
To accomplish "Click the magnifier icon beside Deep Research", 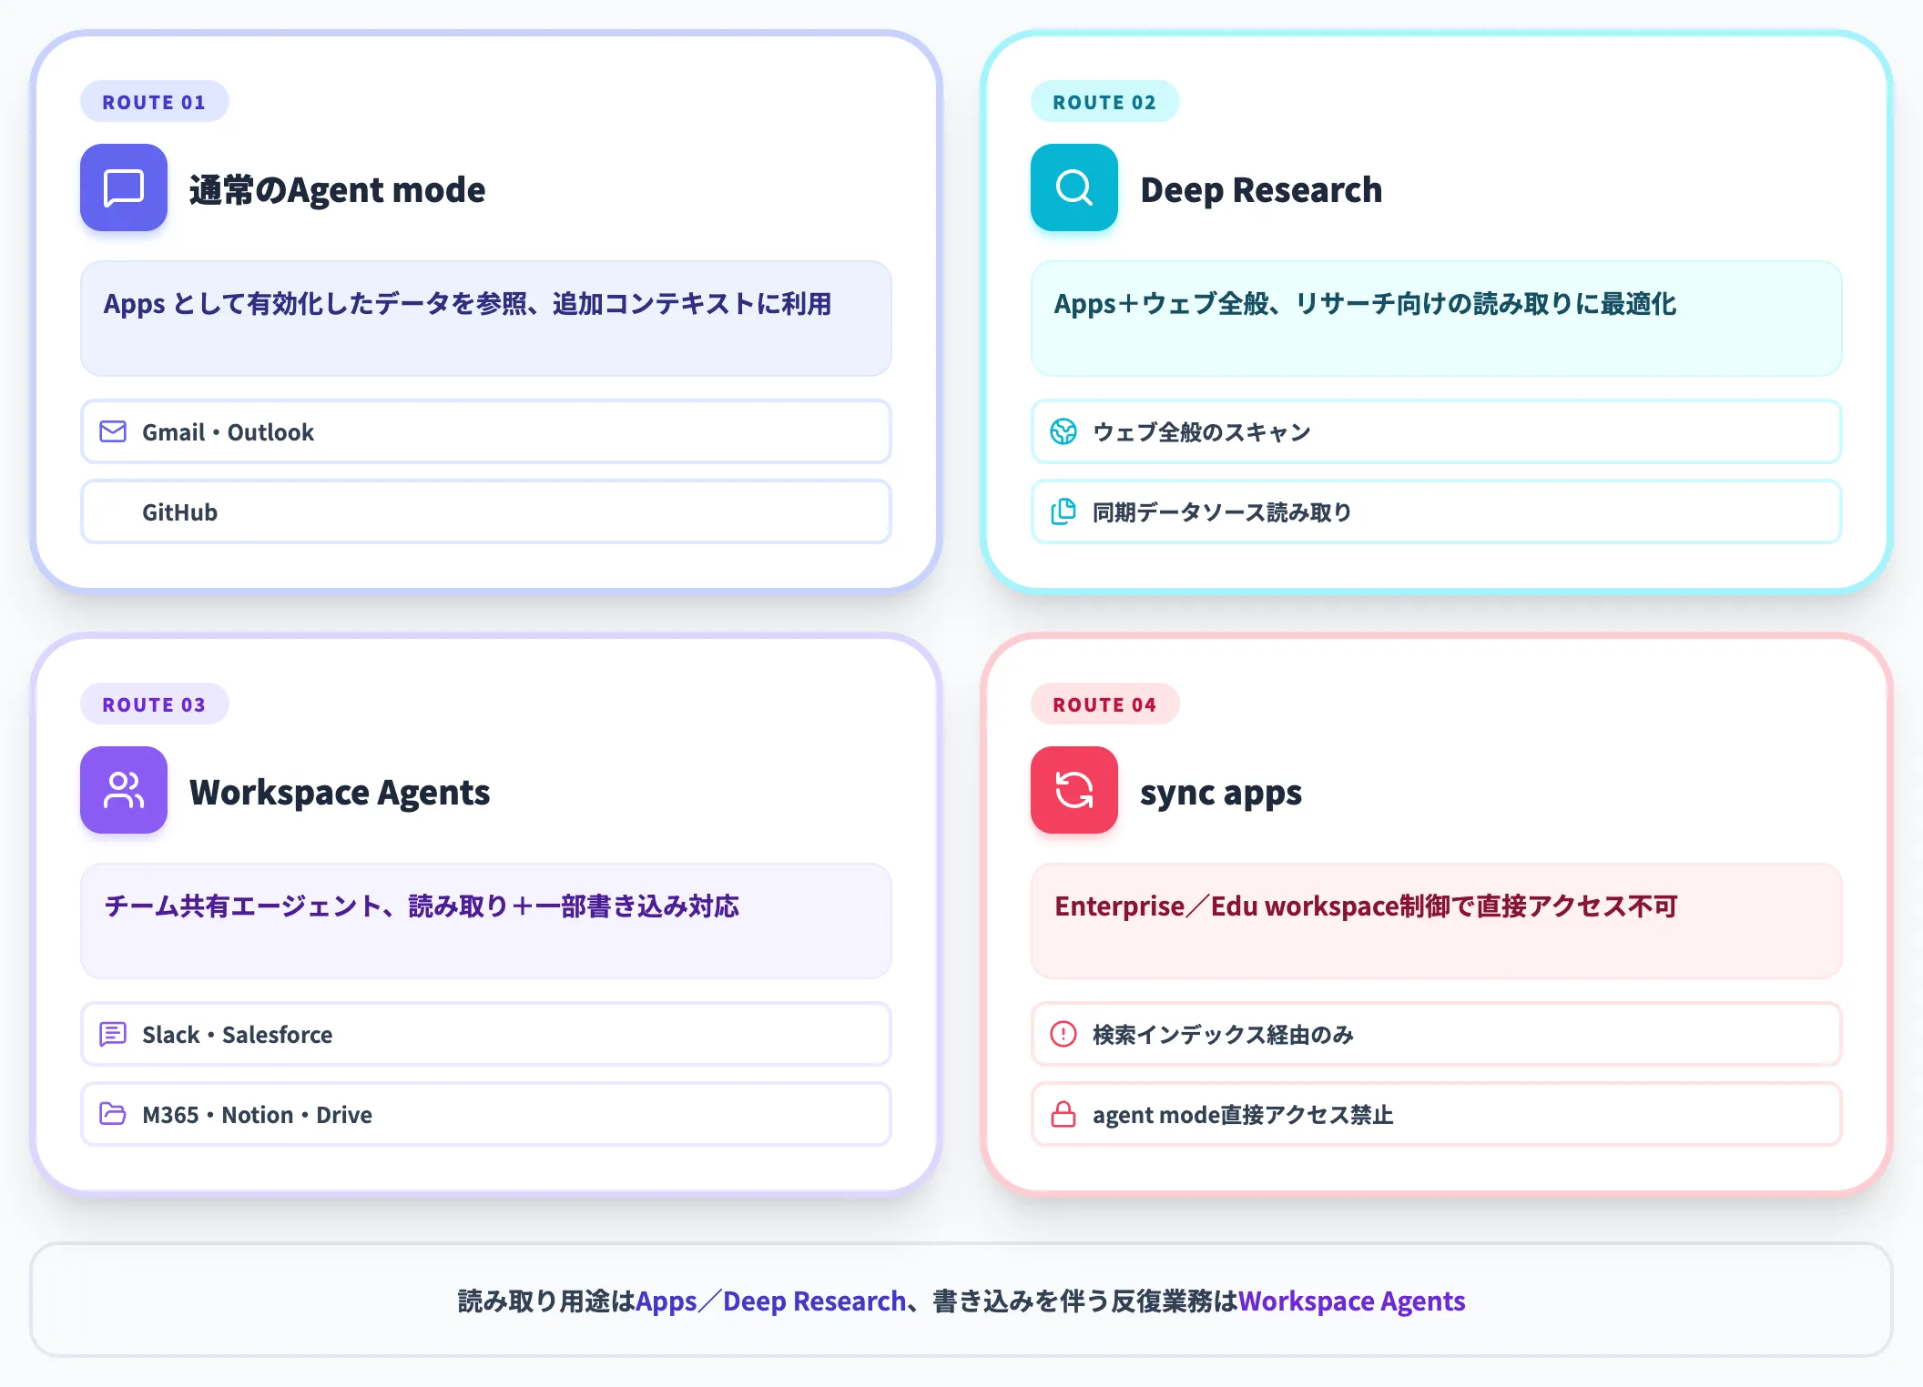I will coord(1074,187).
